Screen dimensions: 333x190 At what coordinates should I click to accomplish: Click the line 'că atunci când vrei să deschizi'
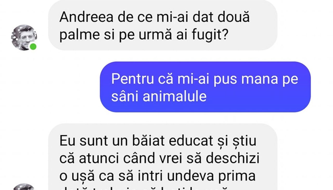tap(159, 158)
